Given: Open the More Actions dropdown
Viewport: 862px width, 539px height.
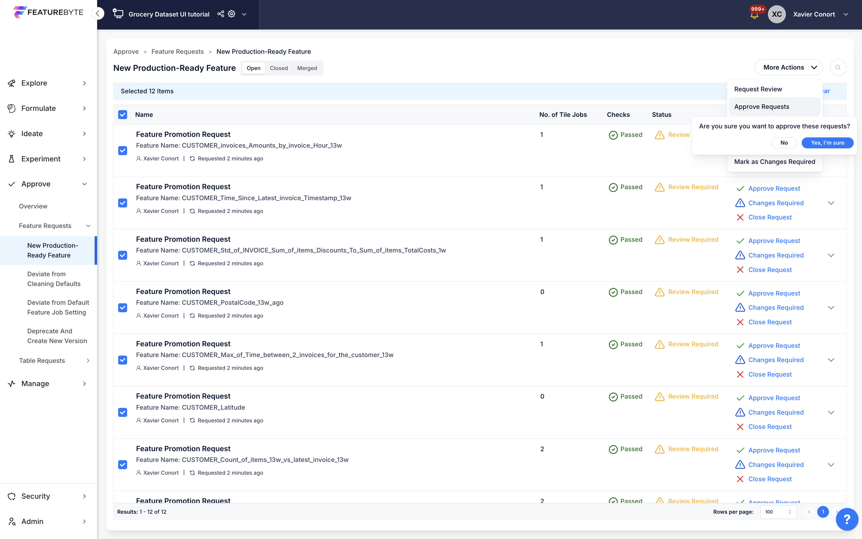Looking at the screenshot, I should (788, 67).
